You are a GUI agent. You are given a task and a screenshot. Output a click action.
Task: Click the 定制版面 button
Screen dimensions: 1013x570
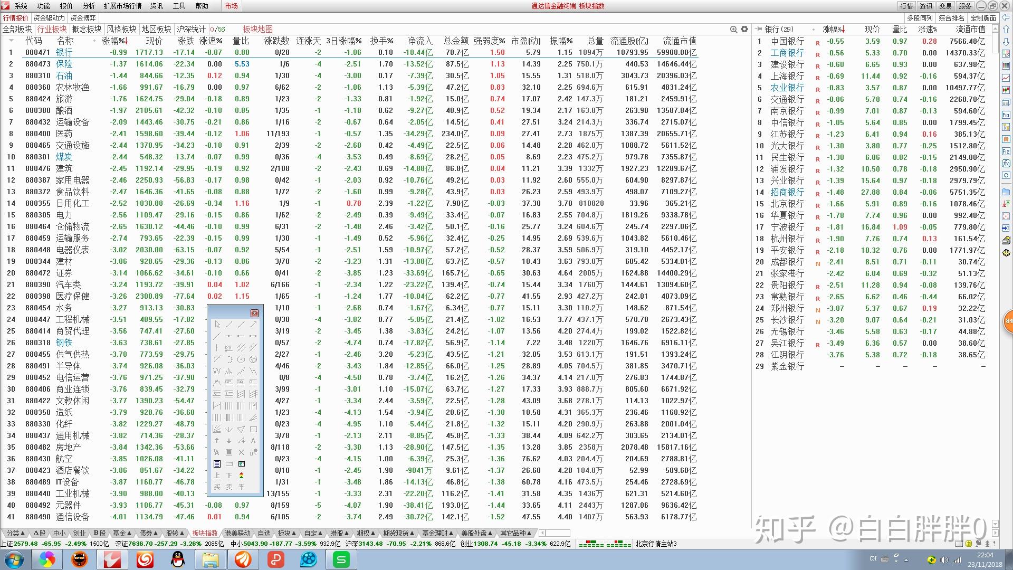click(983, 18)
